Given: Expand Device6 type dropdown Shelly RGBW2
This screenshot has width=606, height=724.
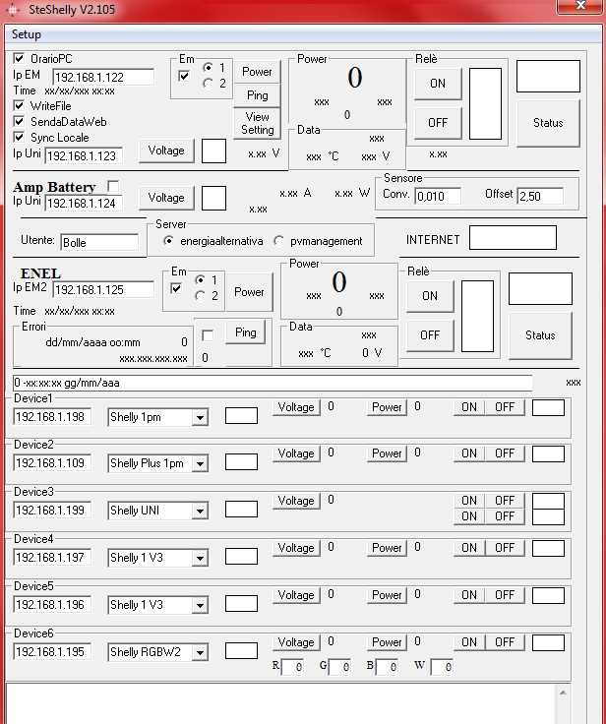Looking at the screenshot, I should click(x=200, y=652).
